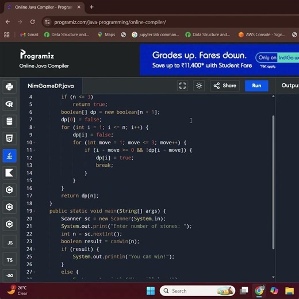Open the AWS Console - Sign... bookmark
The image size is (299, 299).
(262, 34)
